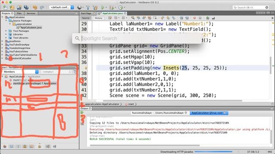Click the Last Edit icon in editor toolbar
The height and width of the screenshot is (154, 275).
tap(110, 18)
